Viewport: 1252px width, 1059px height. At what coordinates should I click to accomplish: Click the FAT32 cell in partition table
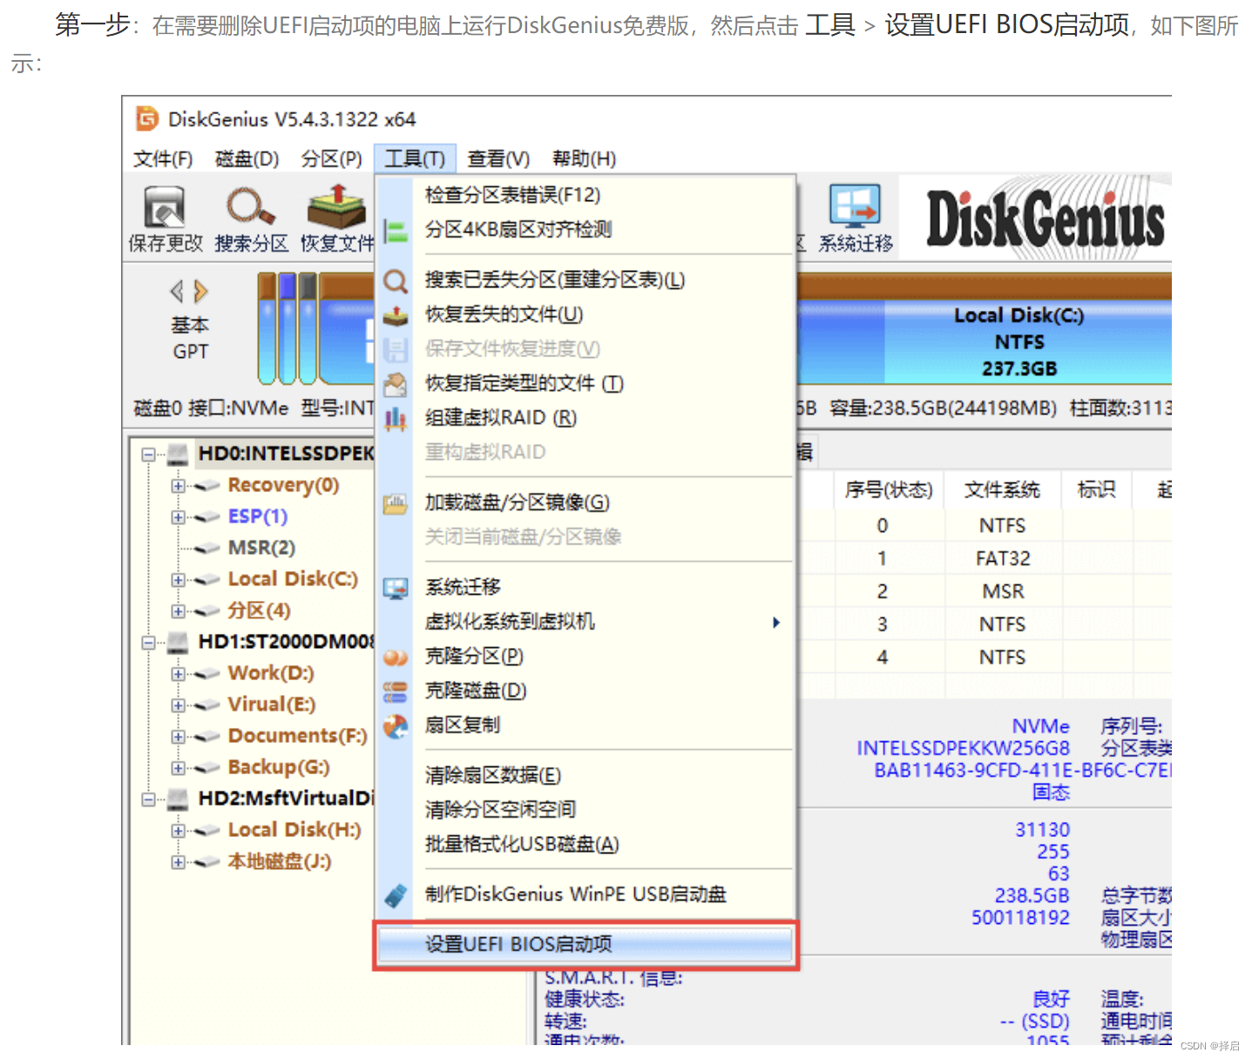(1002, 558)
